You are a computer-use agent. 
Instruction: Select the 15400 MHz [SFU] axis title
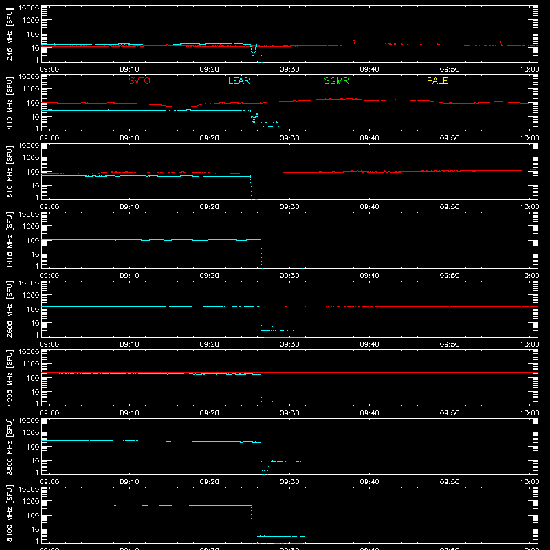tap(9, 515)
